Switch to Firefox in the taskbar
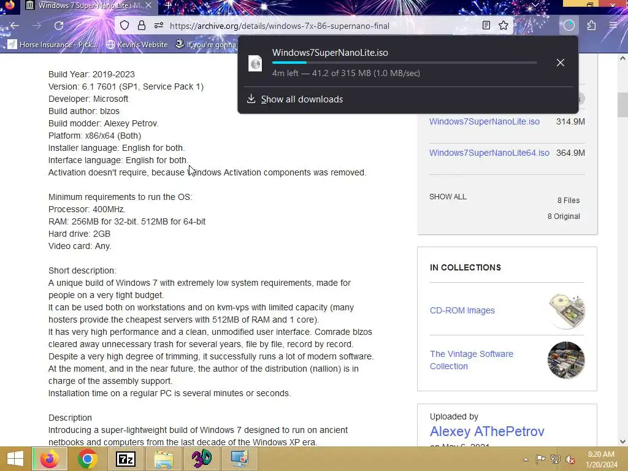Viewport: 628px width, 471px height. 50,459
